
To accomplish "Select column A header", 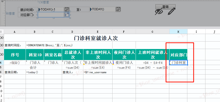I will [x=15, y=32].
